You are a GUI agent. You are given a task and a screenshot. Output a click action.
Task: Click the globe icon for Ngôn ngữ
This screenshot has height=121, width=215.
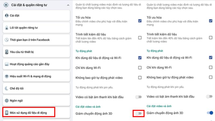pos(7,101)
